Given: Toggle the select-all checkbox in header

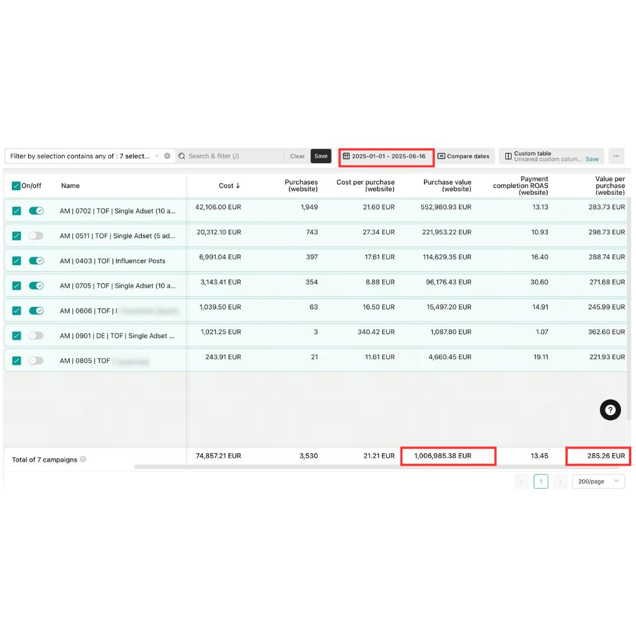Looking at the screenshot, I should [16, 185].
